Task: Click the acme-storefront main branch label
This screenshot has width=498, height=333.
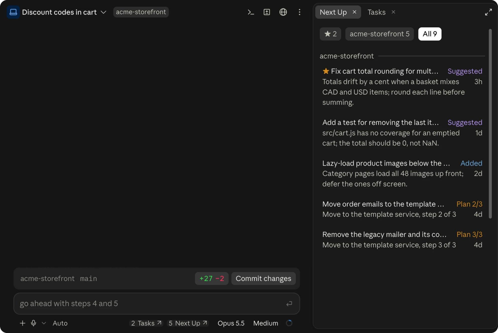Action: pos(58,279)
